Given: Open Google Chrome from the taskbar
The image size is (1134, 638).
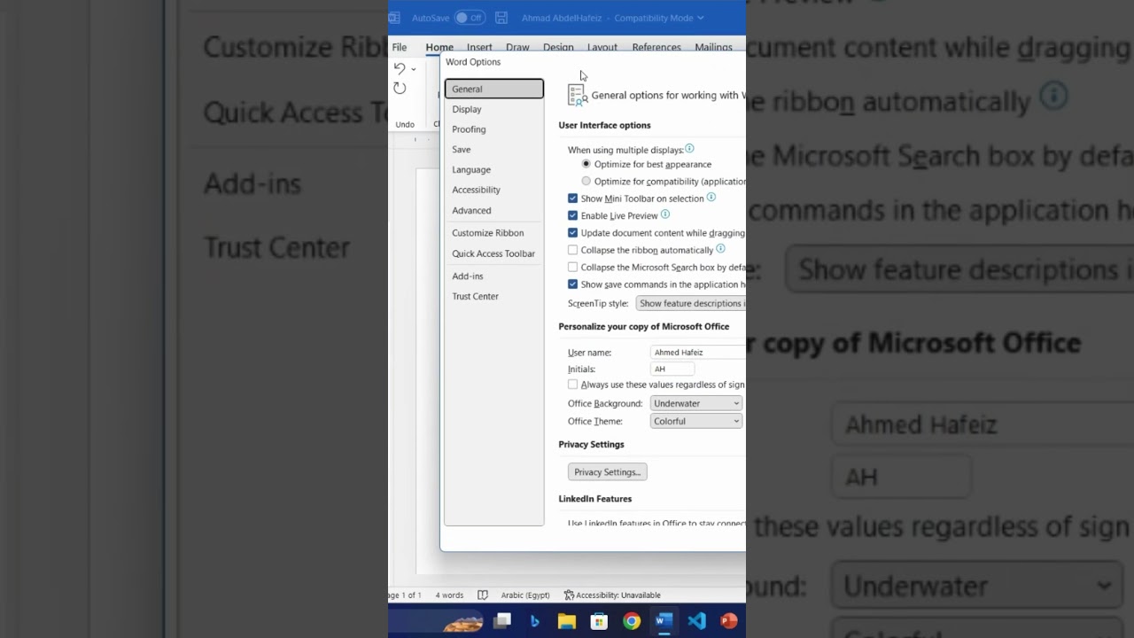Looking at the screenshot, I should pos(632,621).
